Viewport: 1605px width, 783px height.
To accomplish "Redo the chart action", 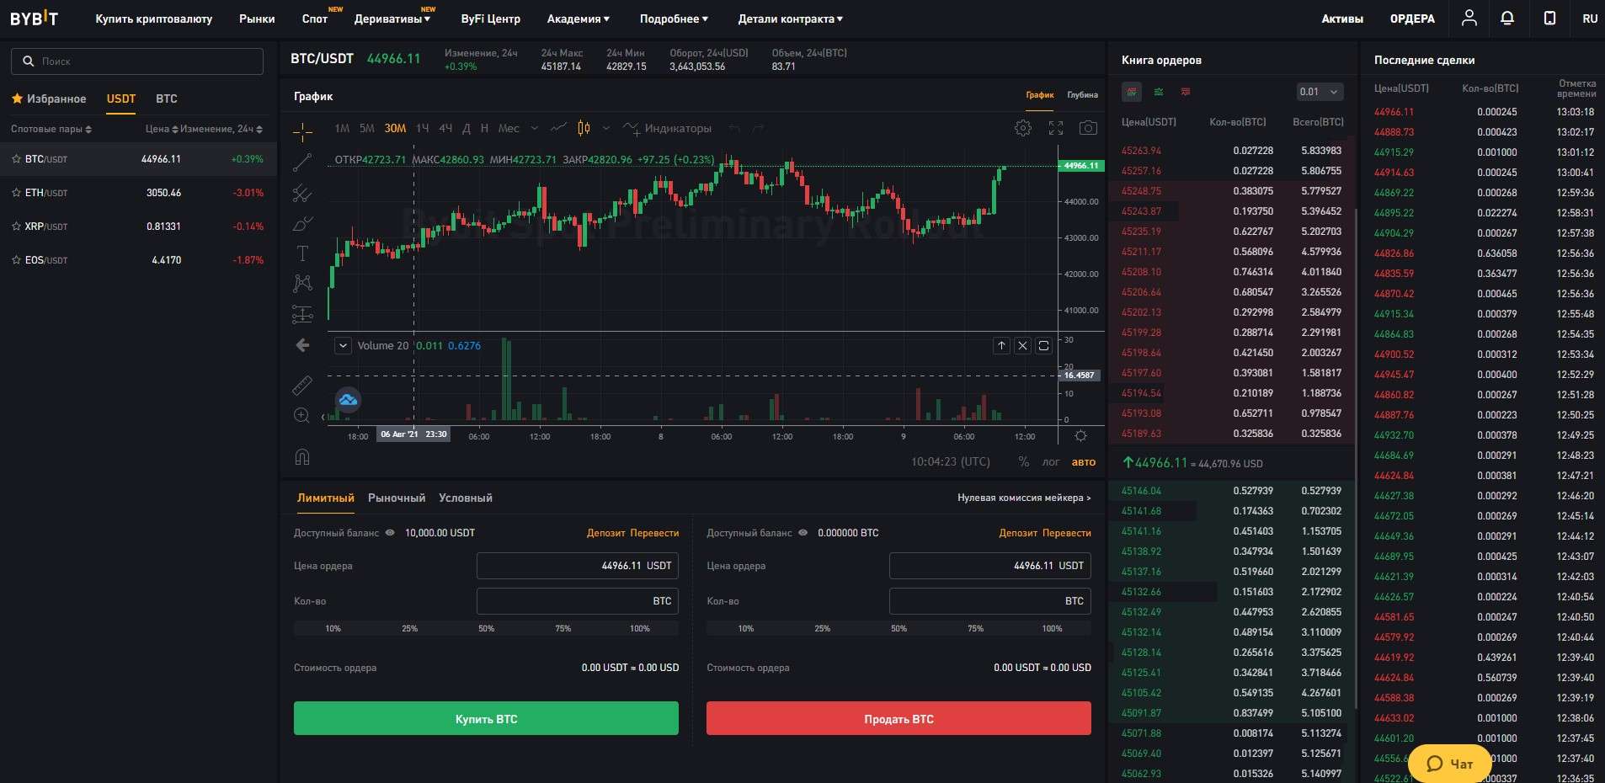I will [758, 128].
